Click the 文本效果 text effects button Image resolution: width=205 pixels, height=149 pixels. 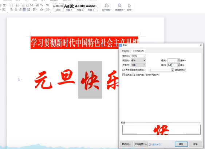pyautogui.click(x=141, y=144)
